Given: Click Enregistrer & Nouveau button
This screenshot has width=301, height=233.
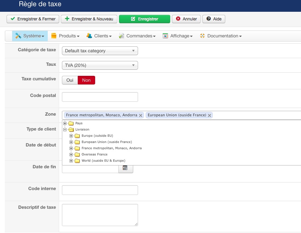Looking at the screenshot, I should (89, 19).
